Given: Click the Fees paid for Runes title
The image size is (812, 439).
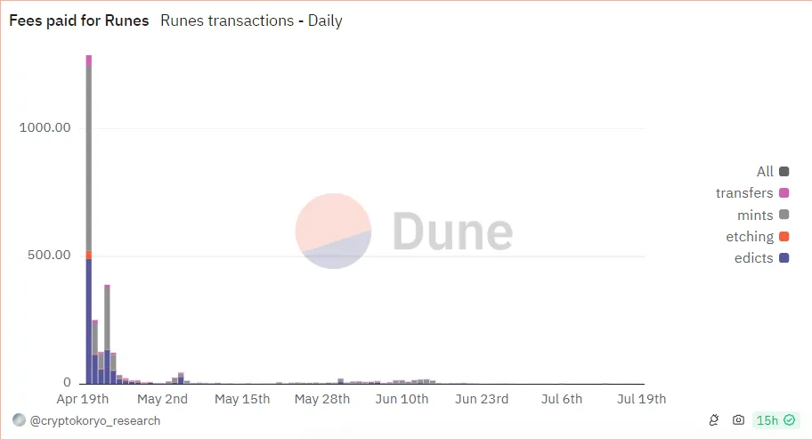Looking at the screenshot, I should (78, 20).
